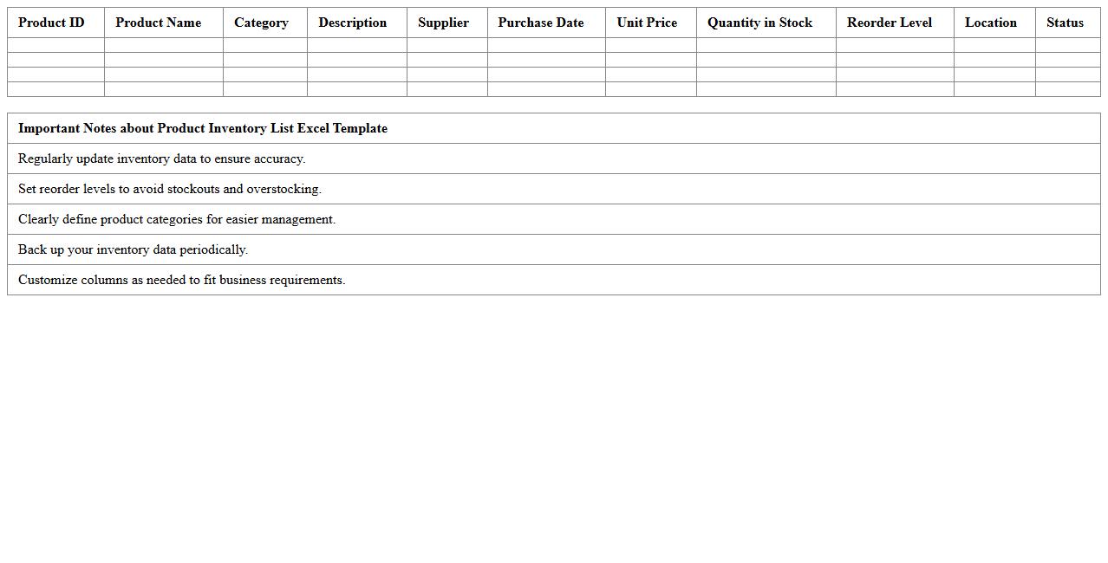The width and height of the screenshot is (1108, 563).
Task: Select the Purchase Date column header
Action: click(541, 23)
